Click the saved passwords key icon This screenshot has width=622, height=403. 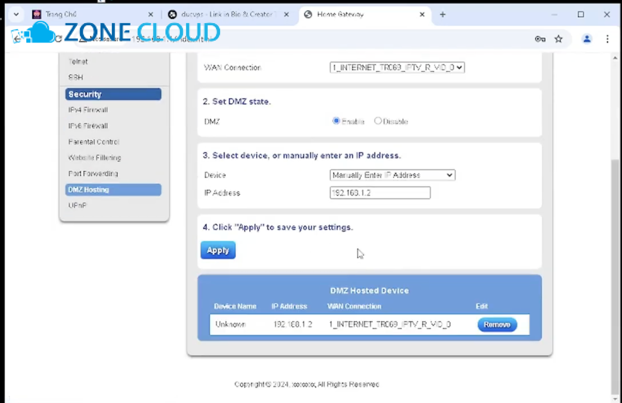540,39
